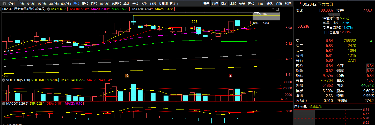The width and height of the screenshot is (375, 125).
Task: Select the 60分钟 period tab
Action: tap(66, 4)
